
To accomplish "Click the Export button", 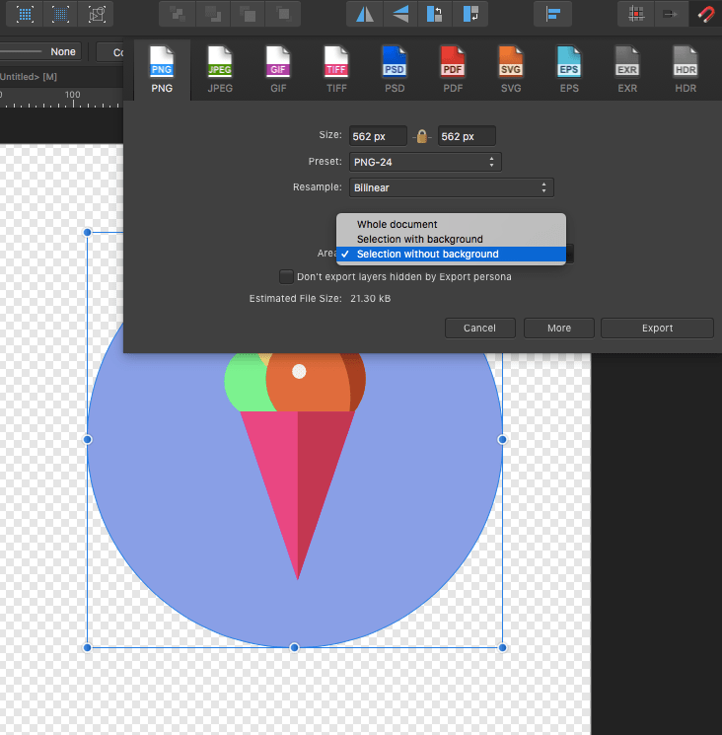I will [x=657, y=328].
